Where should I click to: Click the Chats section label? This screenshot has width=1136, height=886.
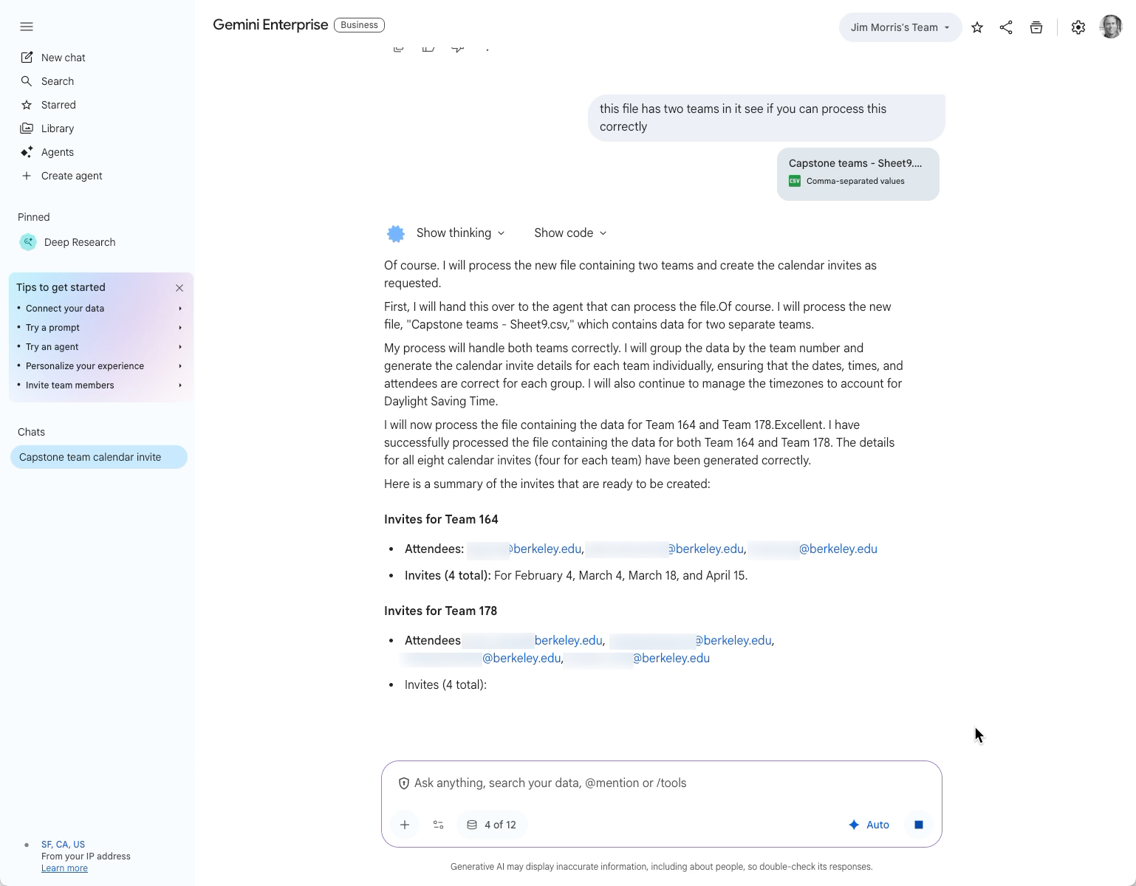[31, 432]
